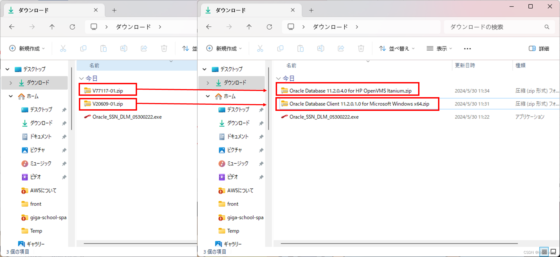Click Refresh icon in left Explorer window
Viewport: 560px width, 257px height.
(72, 27)
